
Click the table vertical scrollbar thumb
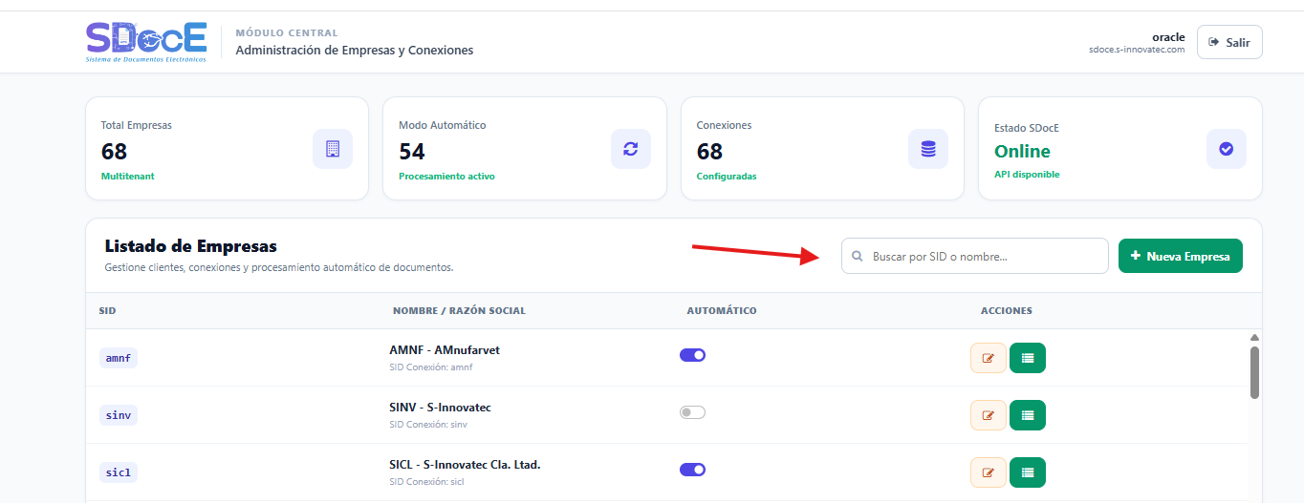[1254, 372]
